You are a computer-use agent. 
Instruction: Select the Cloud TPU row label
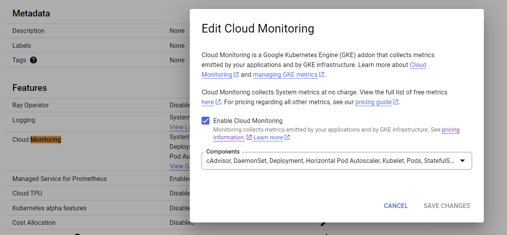[27, 193]
